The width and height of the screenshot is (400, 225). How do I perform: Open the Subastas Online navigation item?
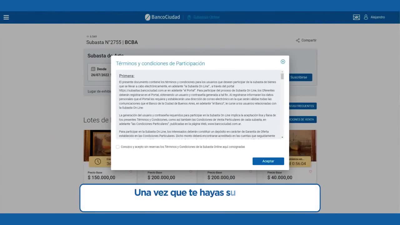coord(203,17)
